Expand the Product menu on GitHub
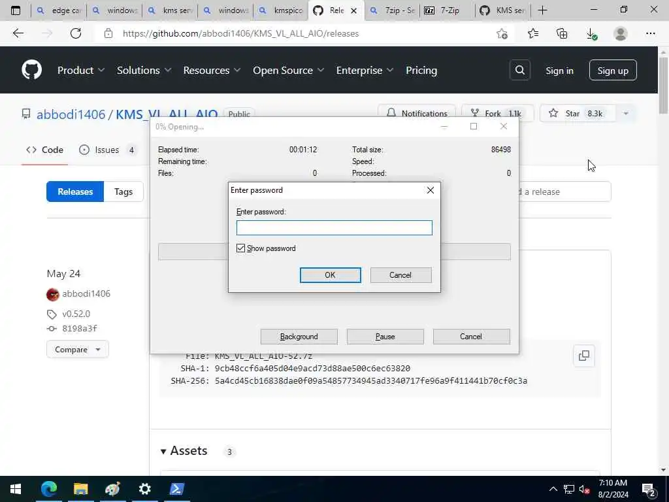This screenshot has width=669, height=502. pyautogui.click(x=80, y=71)
